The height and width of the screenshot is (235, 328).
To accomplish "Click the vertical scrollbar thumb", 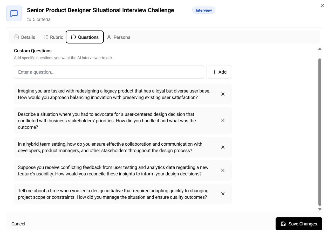I will [x=320, y=132].
